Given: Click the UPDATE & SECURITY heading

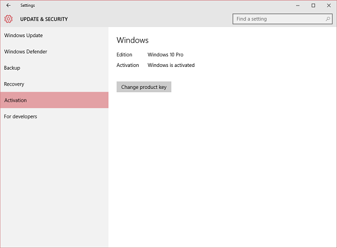Looking at the screenshot, I should click(x=44, y=19).
